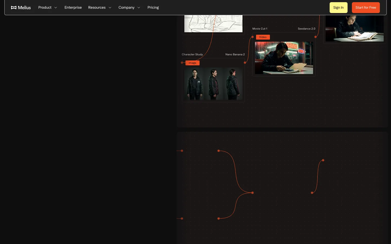Click the Character Study node title

click(192, 54)
